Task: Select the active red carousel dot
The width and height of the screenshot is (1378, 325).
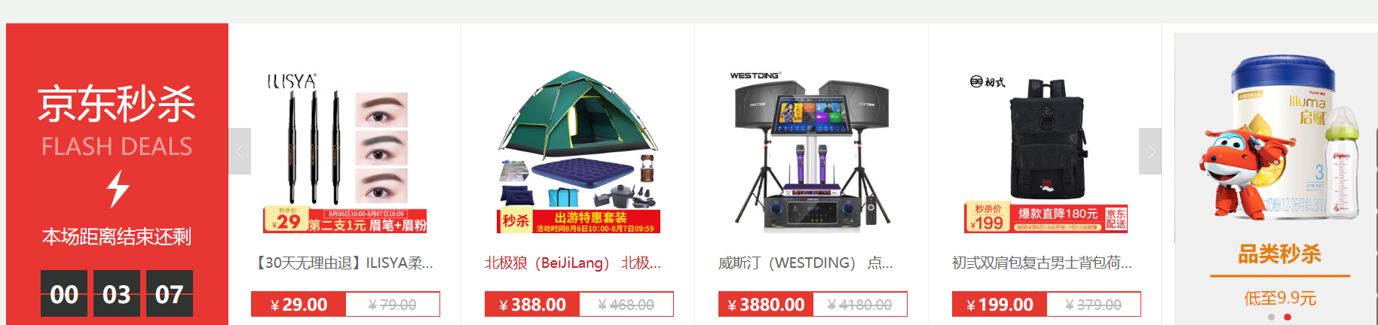Action: [1288, 317]
